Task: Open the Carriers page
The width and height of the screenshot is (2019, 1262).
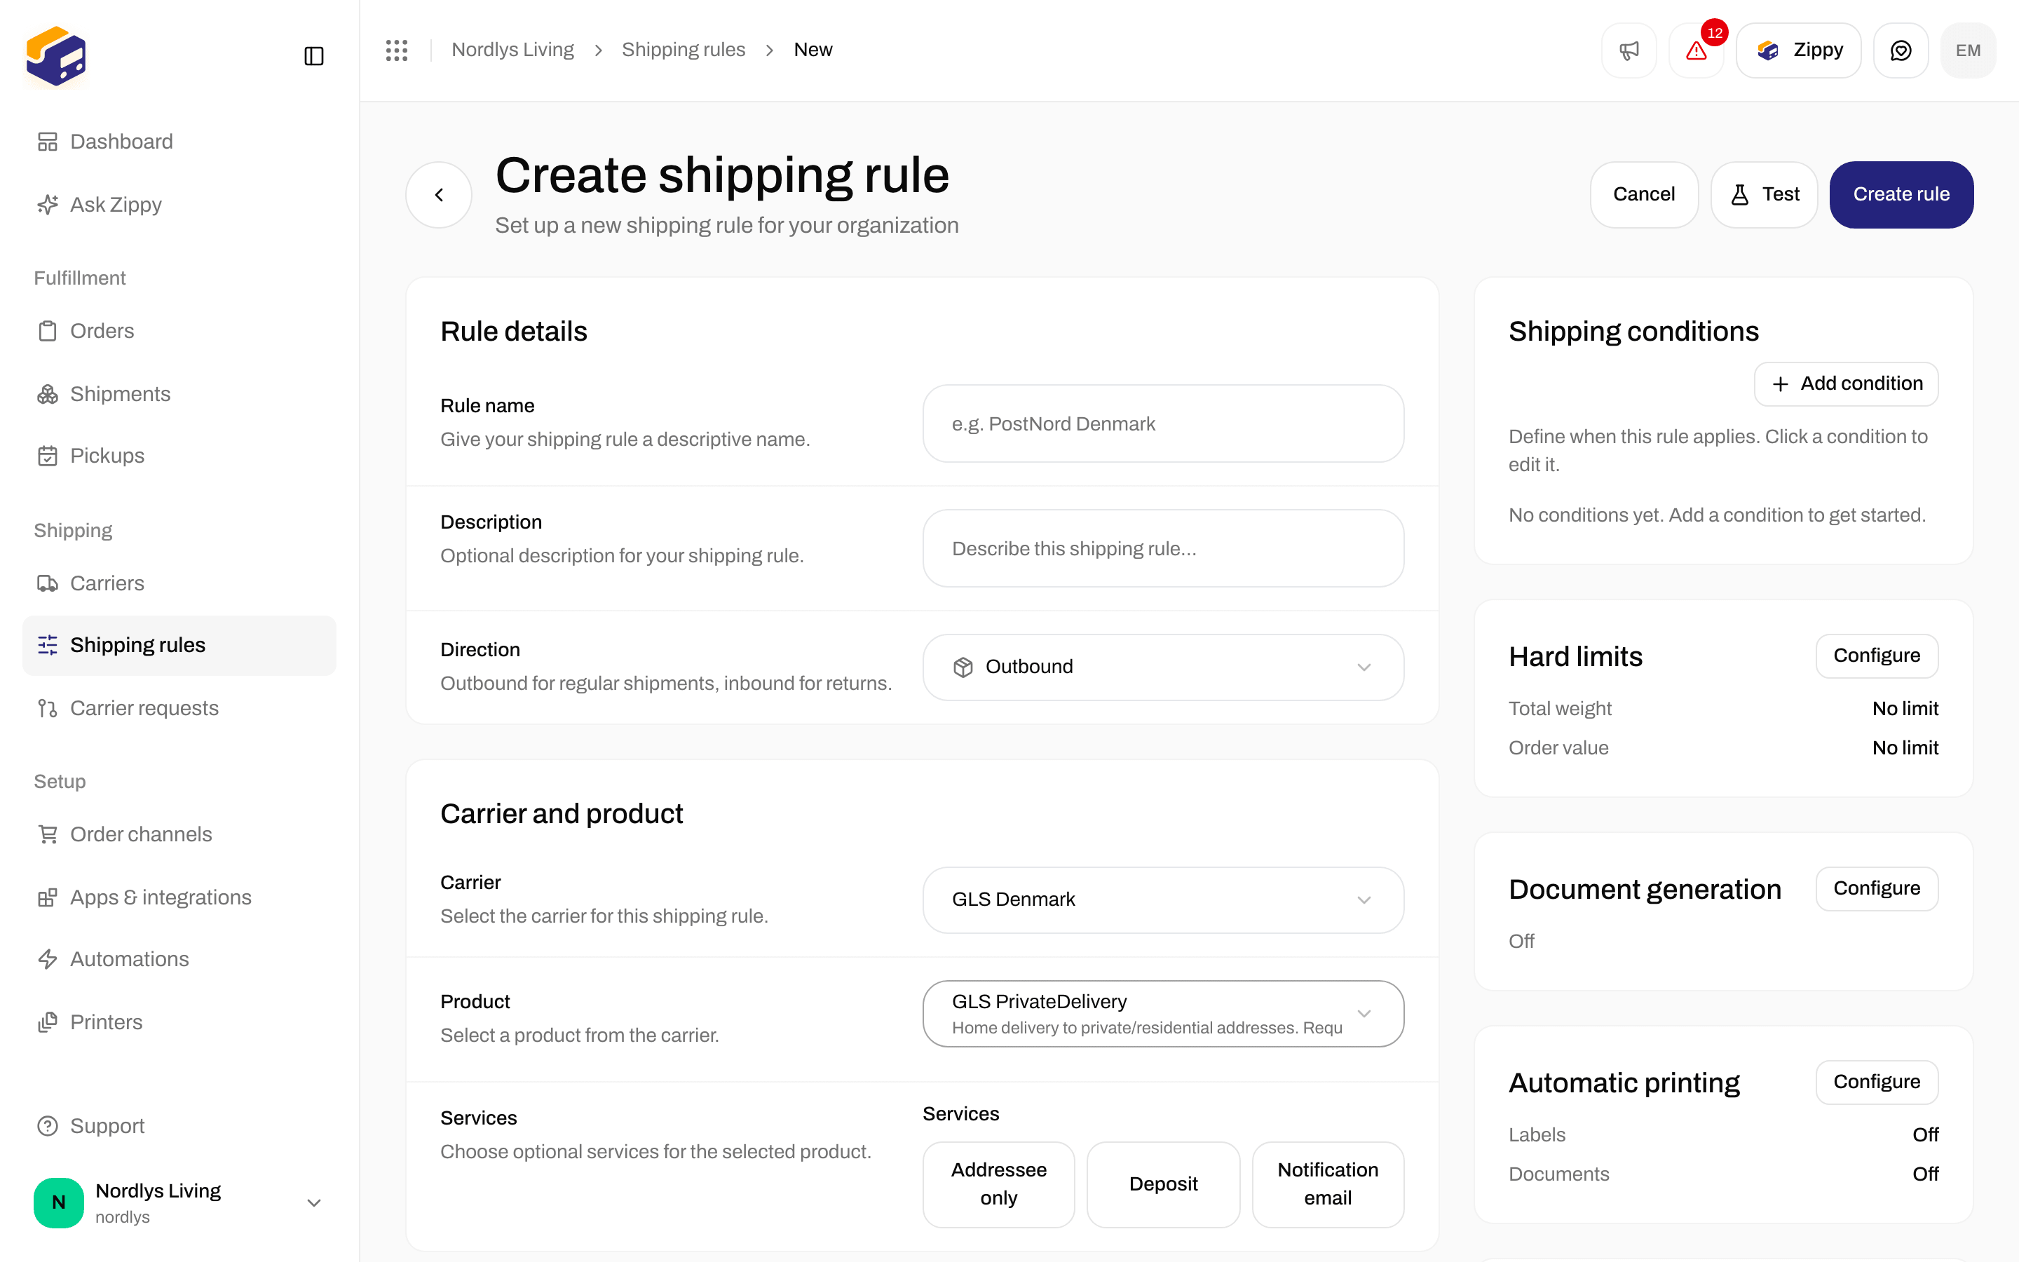Action: 179,583
